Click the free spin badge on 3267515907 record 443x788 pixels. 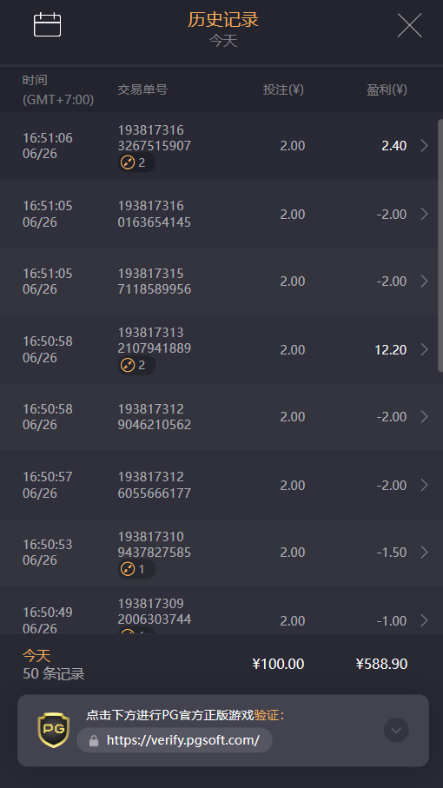(x=136, y=162)
